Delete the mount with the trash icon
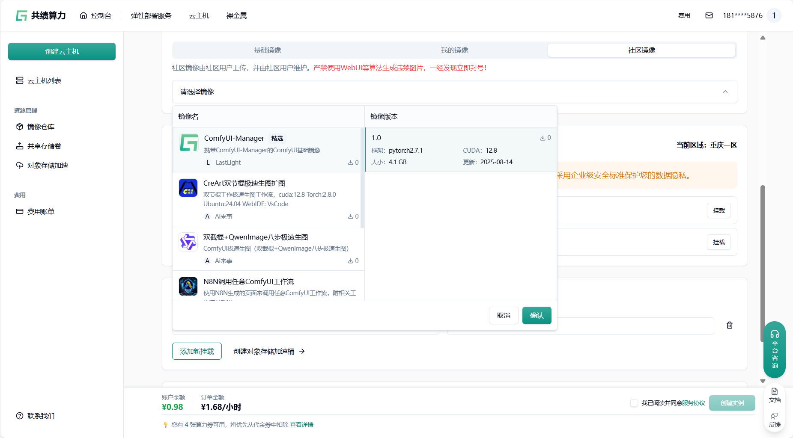Image resolution: width=793 pixels, height=438 pixels. 730,325
